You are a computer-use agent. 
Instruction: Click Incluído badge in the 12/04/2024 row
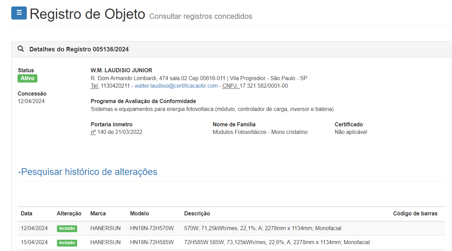(67, 228)
